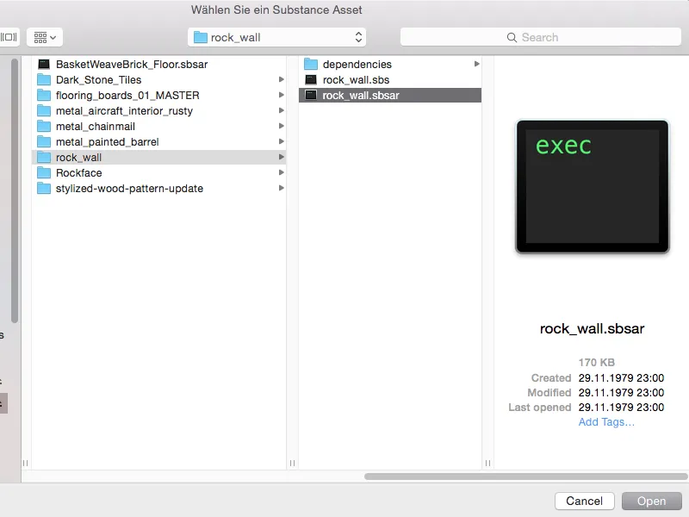The image size is (689, 517).
Task: Open the rock_wall path popup menu
Action: pyautogui.click(x=276, y=37)
